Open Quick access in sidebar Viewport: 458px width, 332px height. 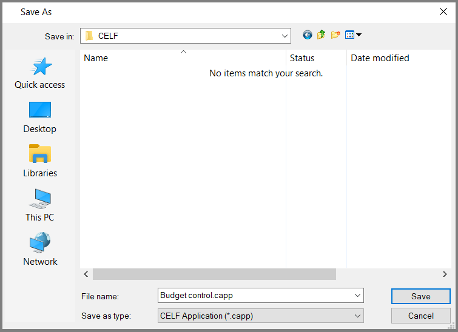pyautogui.click(x=40, y=73)
